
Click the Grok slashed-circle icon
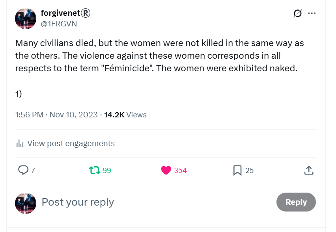tap(297, 13)
